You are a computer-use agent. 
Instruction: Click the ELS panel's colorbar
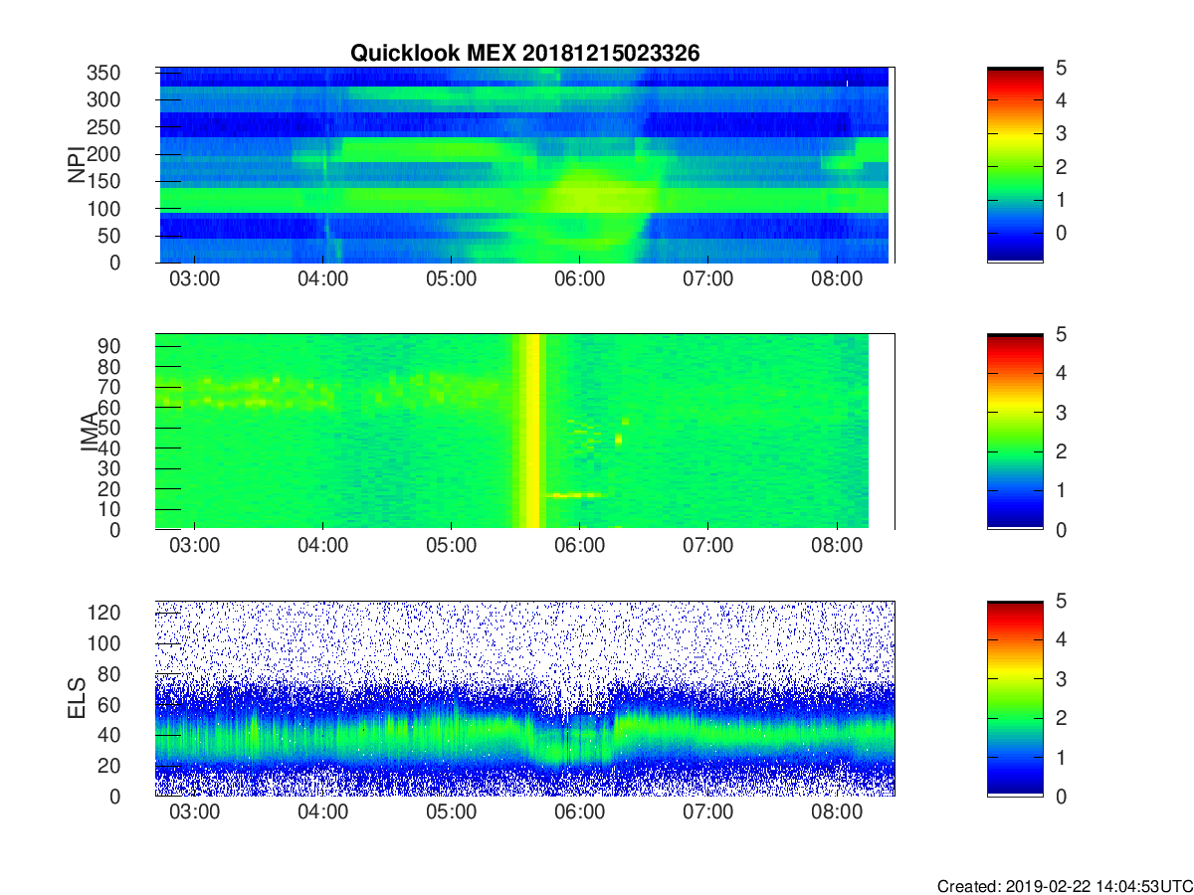1015,698
